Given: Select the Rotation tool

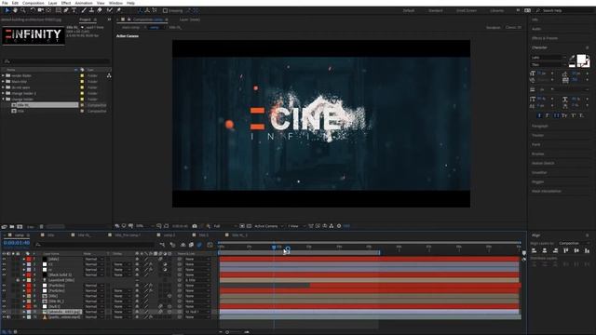Looking at the screenshot, I should [x=33, y=10].
